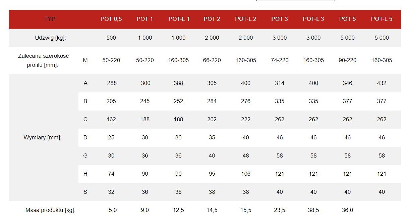Viewport: 410px width, 221px height.
Task: Click the 66-220 profile width value
Action: (x=212, y=60)
